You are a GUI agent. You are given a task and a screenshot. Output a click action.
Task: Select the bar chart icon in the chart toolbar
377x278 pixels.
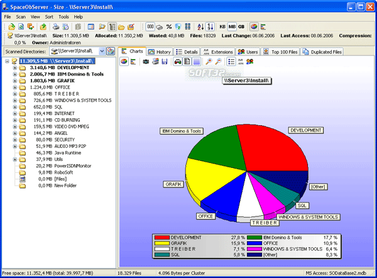pos(133,62)
